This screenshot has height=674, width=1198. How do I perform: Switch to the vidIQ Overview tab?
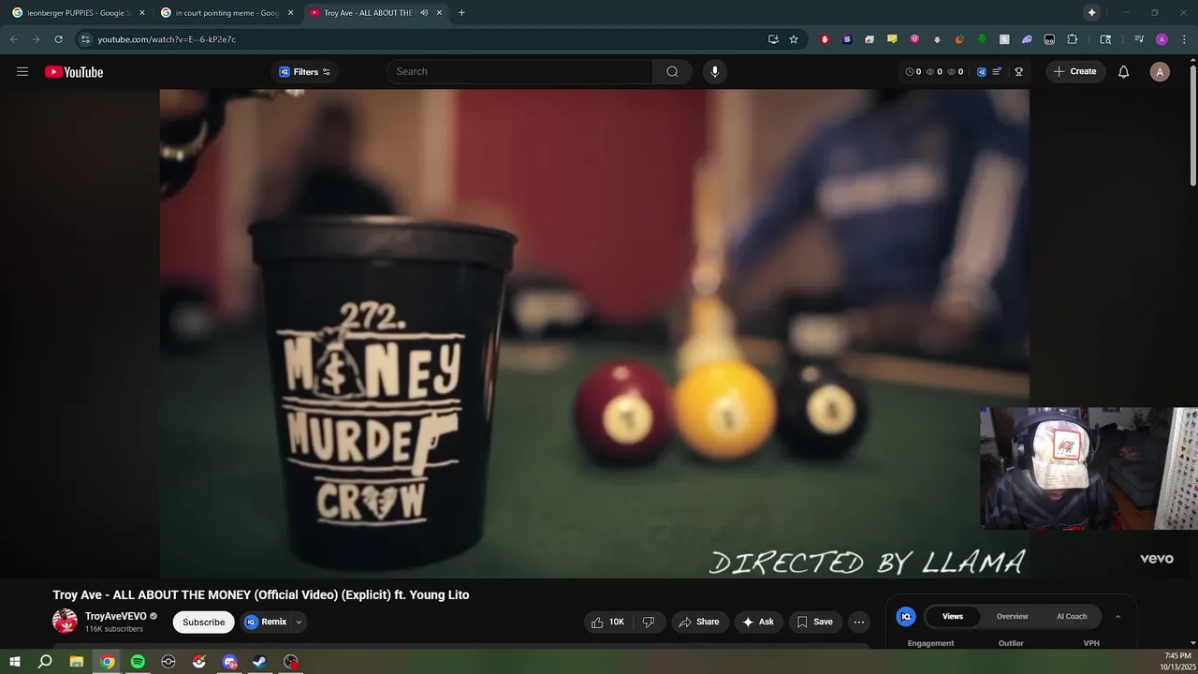[x=1012, y=616]
